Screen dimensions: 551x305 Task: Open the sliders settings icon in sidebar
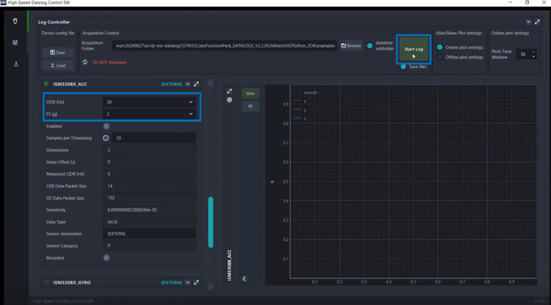click(x=15, y=43)
